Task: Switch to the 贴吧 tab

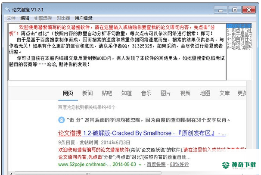Action: pos(107,93)
